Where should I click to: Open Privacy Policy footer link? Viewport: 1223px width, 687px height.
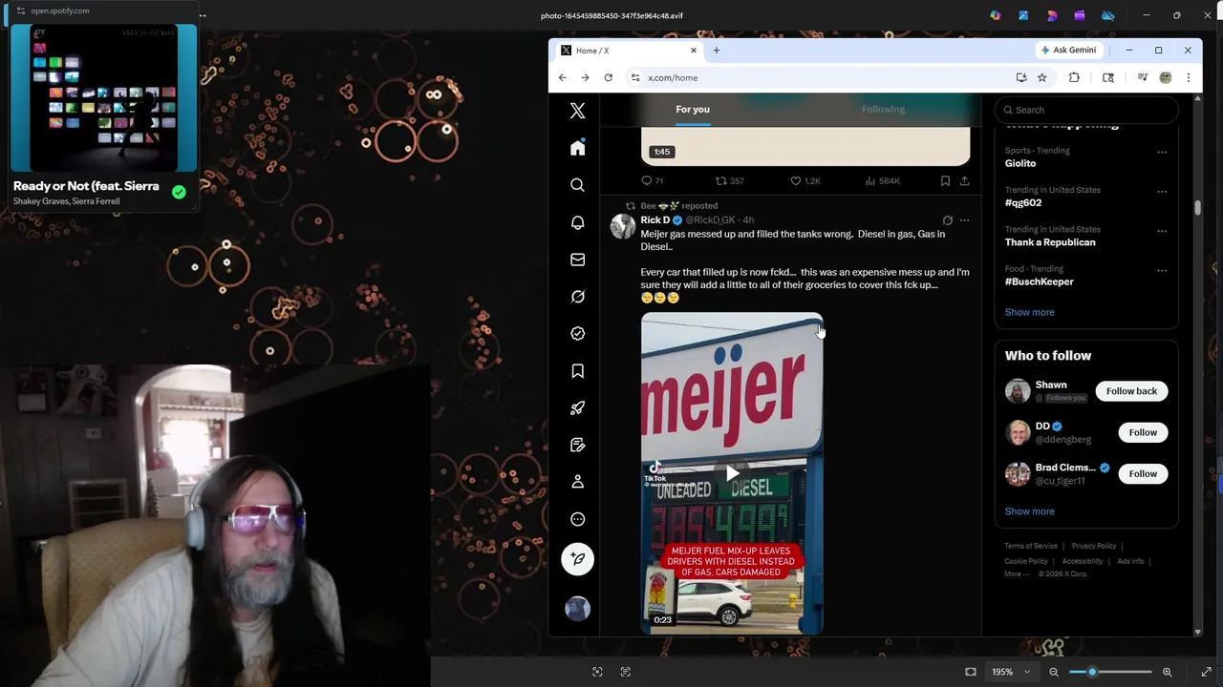coord(1094,546)
